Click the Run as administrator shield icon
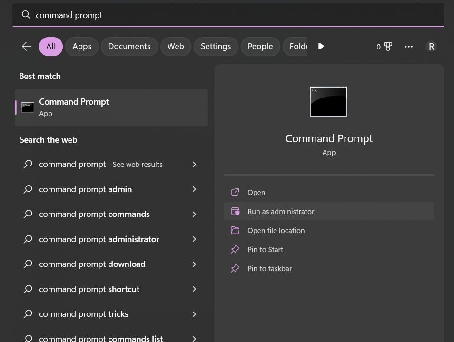The height and width of the screenshot is (342, 454). coord(235,212)
